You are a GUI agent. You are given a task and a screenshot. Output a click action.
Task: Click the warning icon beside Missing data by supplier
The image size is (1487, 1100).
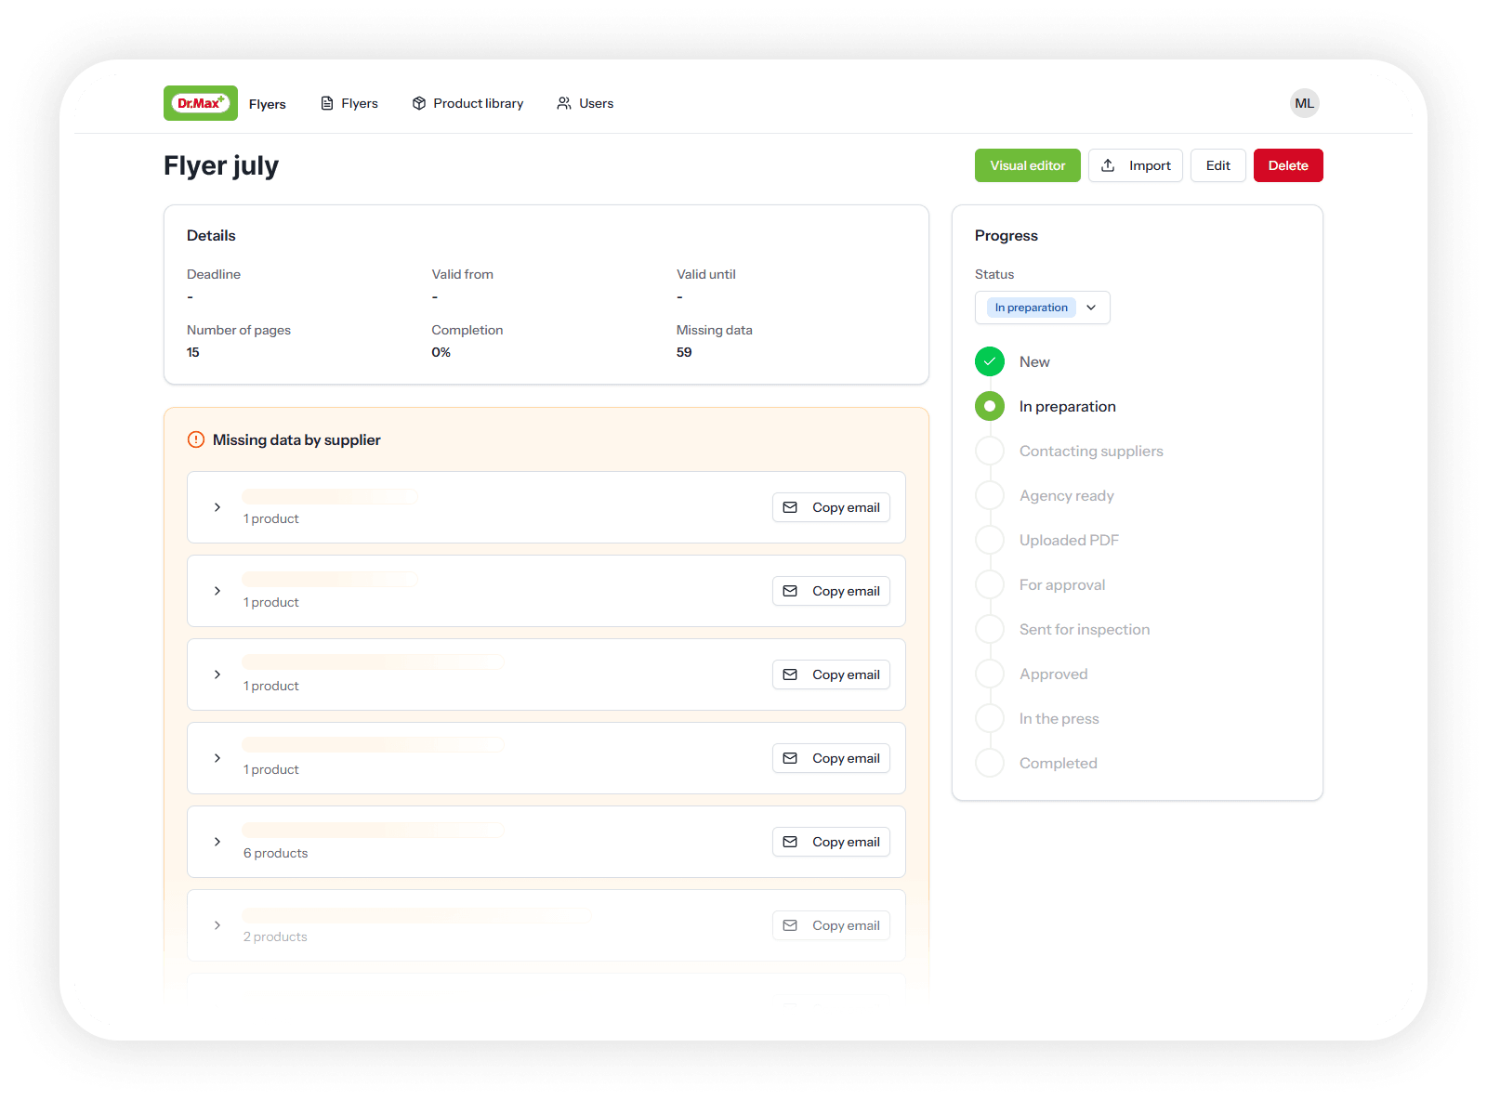196,439
